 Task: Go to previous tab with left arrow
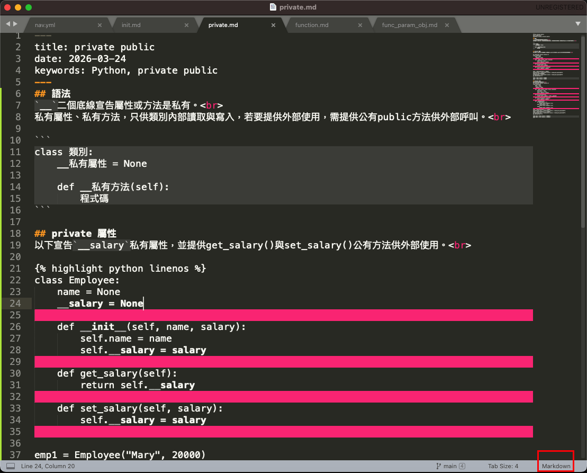pos(8,24)
